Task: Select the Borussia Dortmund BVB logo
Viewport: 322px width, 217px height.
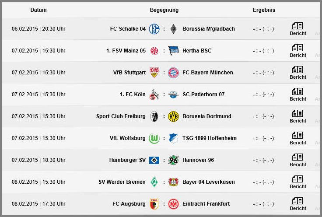Action: 173,116
